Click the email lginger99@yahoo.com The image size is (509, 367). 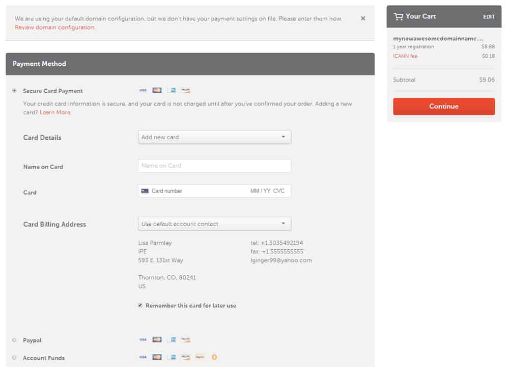click(x=281, y=260)
